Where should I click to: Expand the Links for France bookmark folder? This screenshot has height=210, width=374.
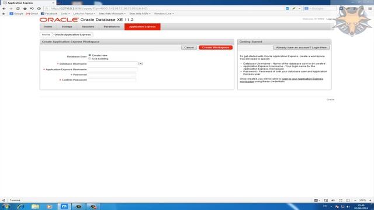(x=84, y=13)
